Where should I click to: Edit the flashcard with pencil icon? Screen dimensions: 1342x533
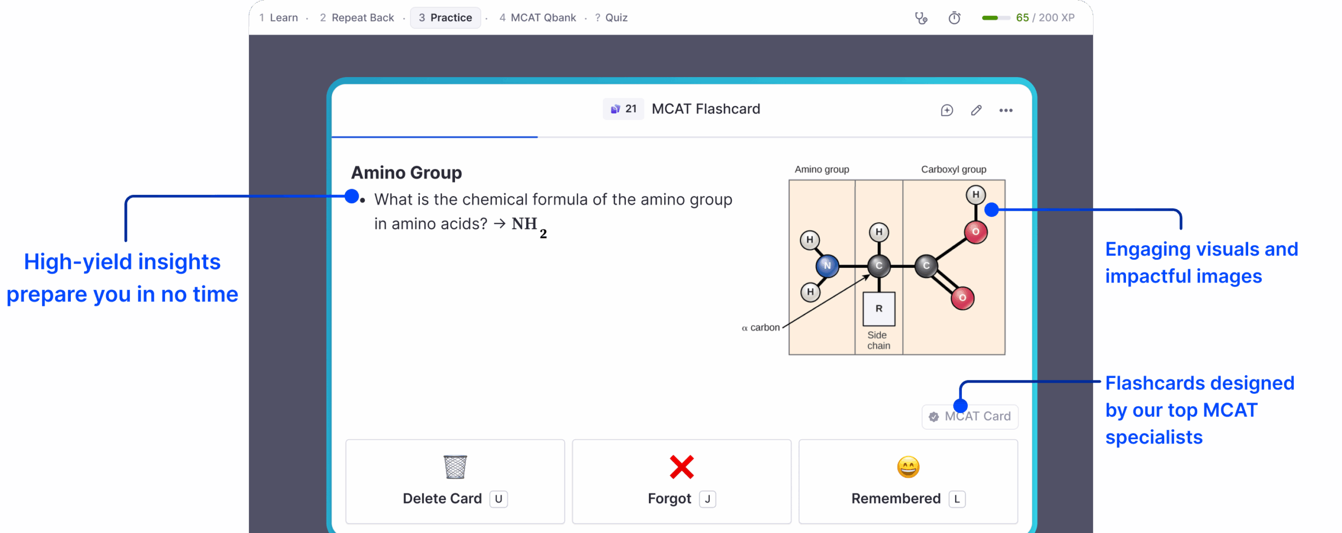[x=976, y=110]
